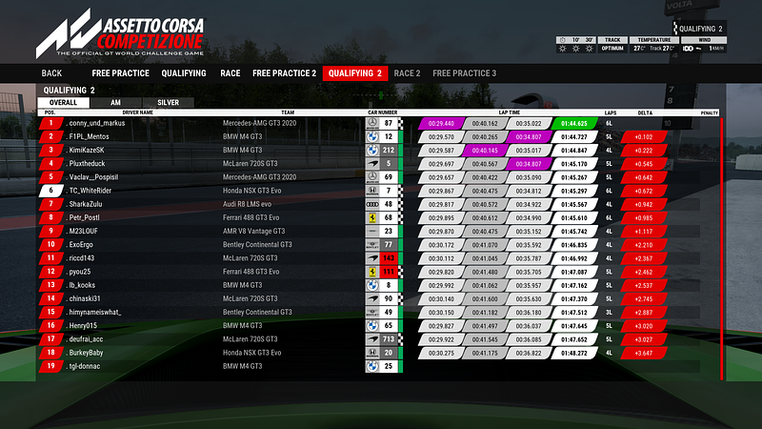Click the Honda logo for car 20

[372, 353]
